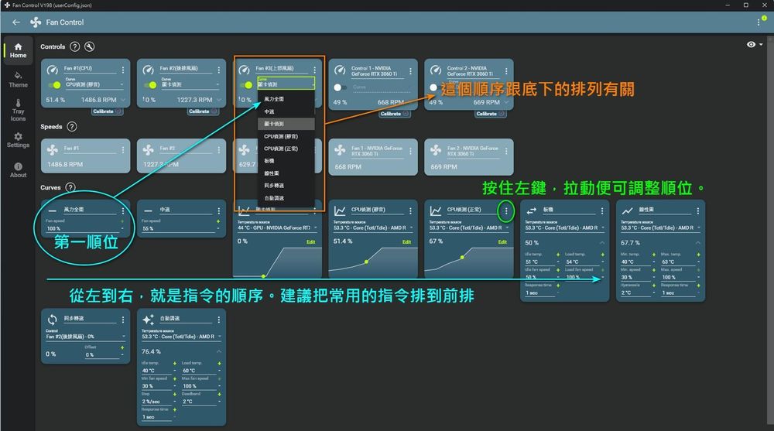Select CPU偵測 (靜音) from the curve list
The height and width of the screenshot is (431, 774).
point(286,136)
